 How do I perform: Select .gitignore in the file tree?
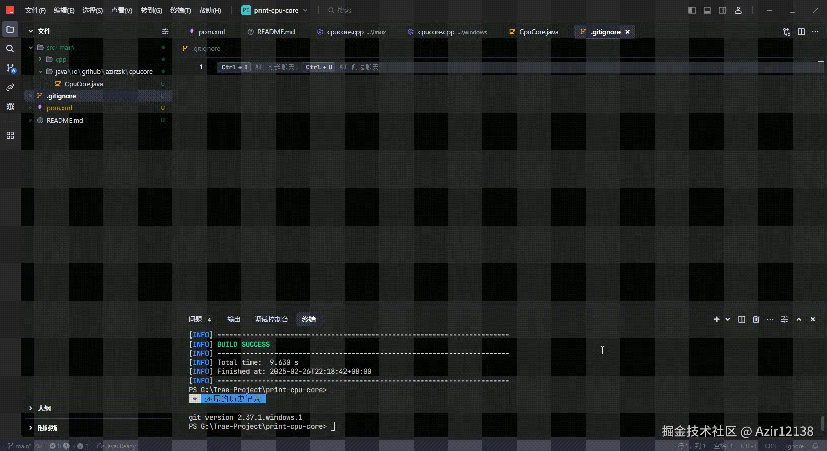coord(98,96)
